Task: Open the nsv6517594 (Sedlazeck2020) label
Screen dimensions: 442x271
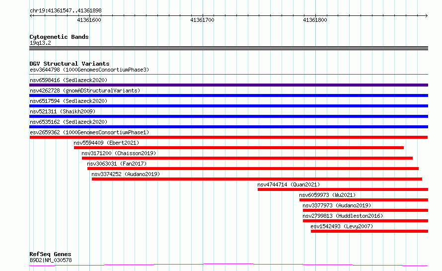Action: click(x=69, y=101)
